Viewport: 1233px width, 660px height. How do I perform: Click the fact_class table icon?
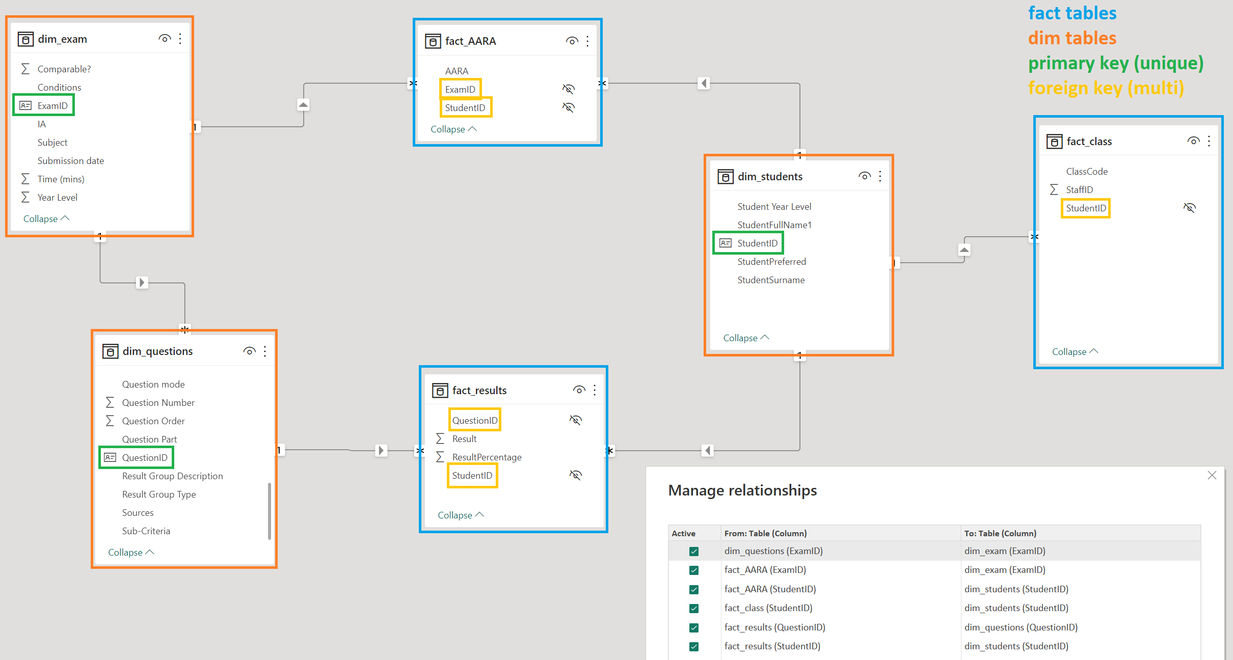(x=1054, y=142)
